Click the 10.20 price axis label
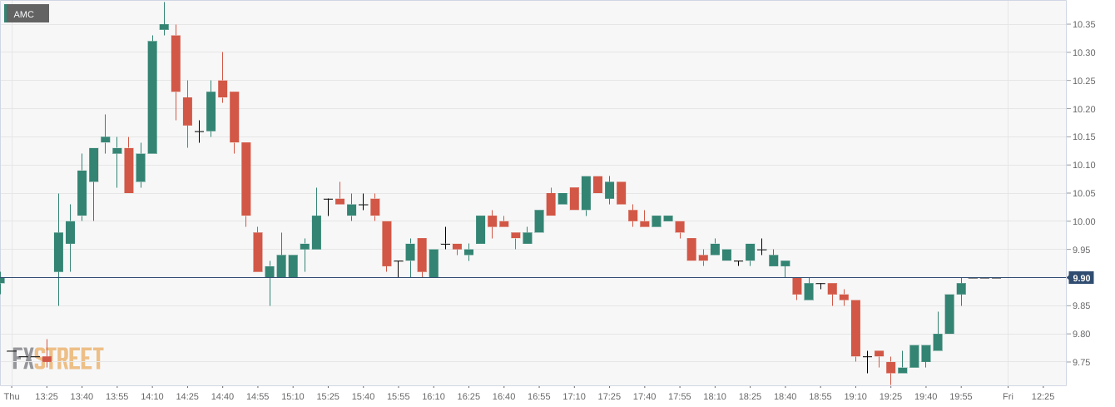Image resolution: width=1115 pixels, height=407 pixels. point(1083,109)
